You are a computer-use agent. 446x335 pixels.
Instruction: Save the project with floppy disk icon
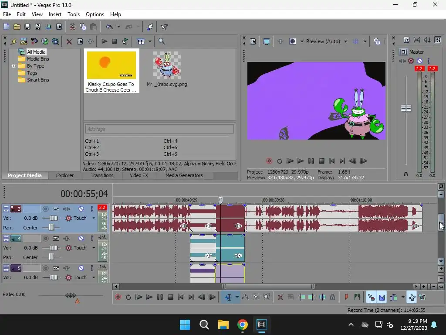tap(27, 27)
